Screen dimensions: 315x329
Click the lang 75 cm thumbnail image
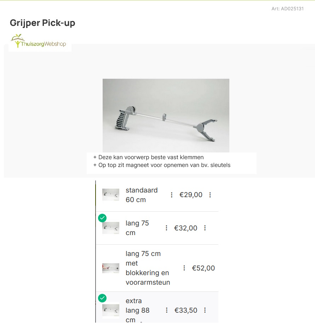[x=111, y=228]
